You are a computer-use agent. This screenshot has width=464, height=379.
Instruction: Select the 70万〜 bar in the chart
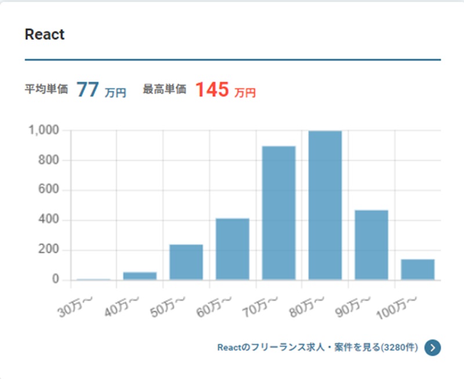pyautogui.click(x=279, y=213)
